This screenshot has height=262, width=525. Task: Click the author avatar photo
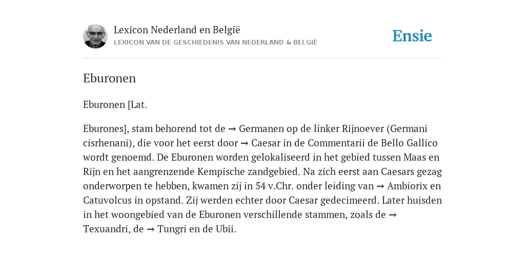point(95,36)
